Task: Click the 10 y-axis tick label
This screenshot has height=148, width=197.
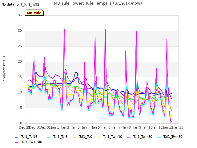Action: (x=20, y=92)
